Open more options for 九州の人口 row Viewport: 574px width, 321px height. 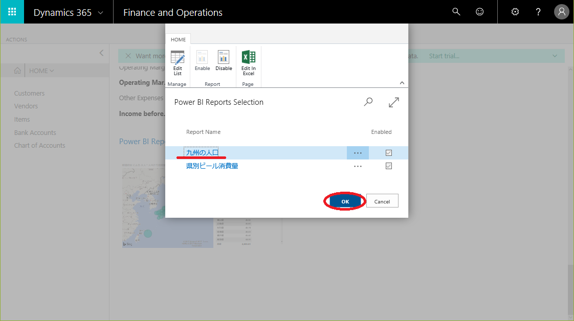[358, 153]
